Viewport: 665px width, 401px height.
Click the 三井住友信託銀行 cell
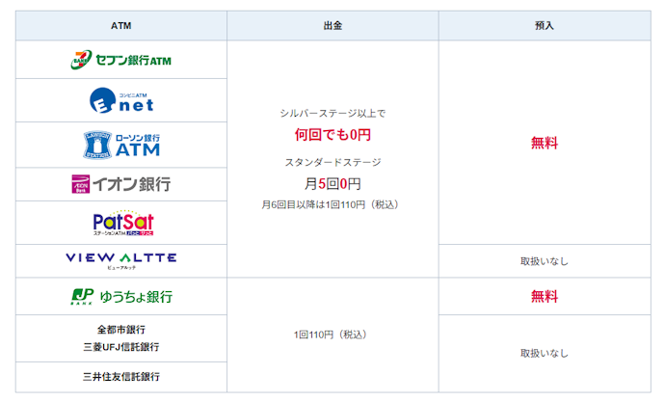[121, 377]
